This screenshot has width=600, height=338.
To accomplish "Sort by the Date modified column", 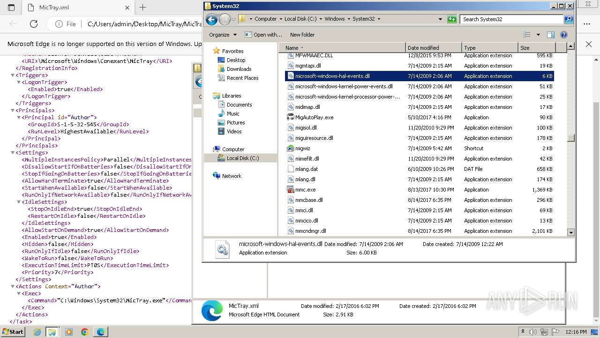I will (x=434, y=48).
